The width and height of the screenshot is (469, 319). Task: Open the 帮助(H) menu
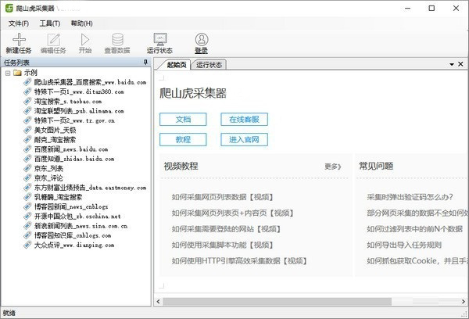[81, 23]
